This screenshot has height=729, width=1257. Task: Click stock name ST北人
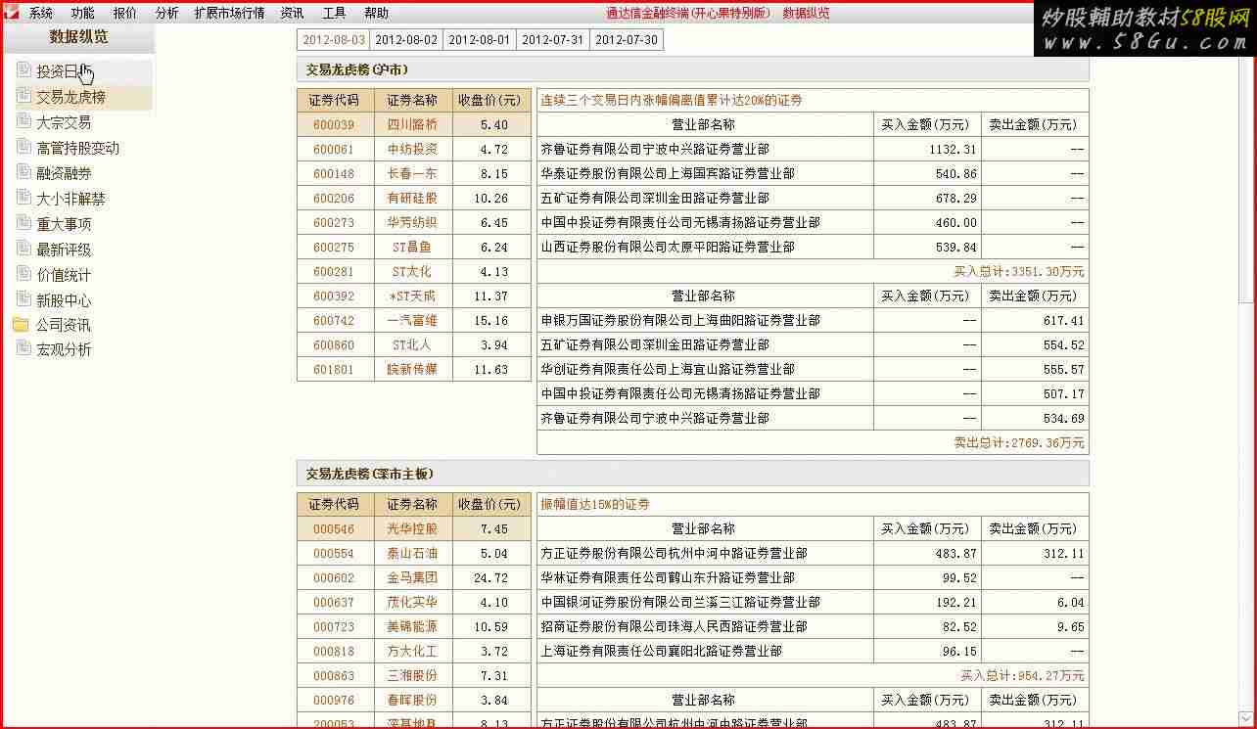(x=412, y=345)
